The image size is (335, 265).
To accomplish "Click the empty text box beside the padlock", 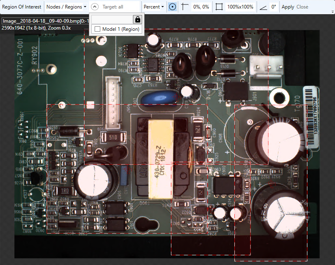I will [112, 19].
